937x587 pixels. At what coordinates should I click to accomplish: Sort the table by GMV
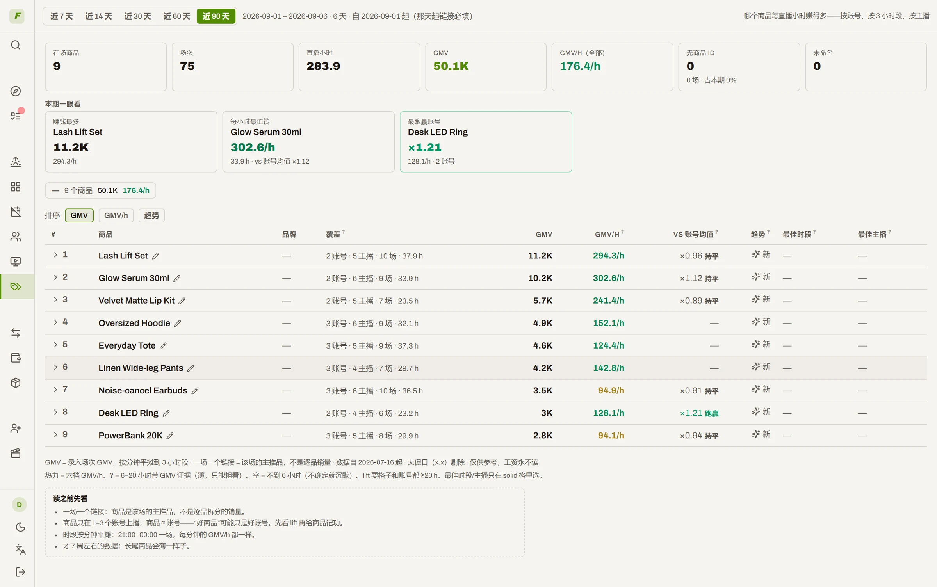pyautogui.click(x=79, y=215)
